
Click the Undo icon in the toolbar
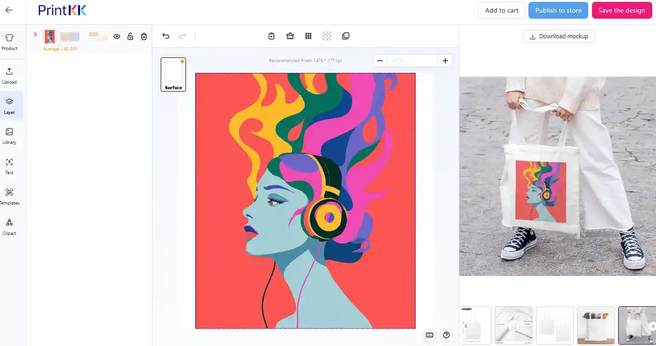[x=166, y=35]
